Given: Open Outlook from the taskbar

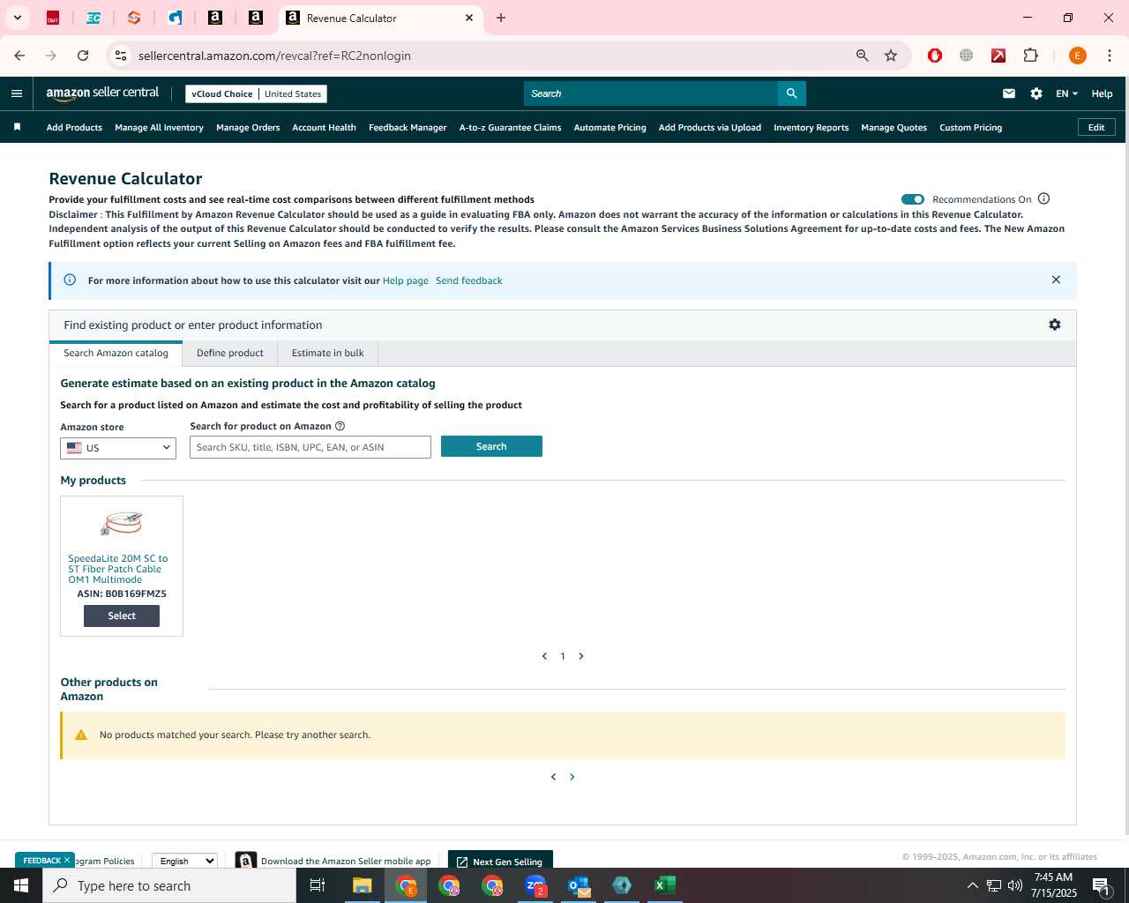Looking at the screenshot, I should coord(579,885).
